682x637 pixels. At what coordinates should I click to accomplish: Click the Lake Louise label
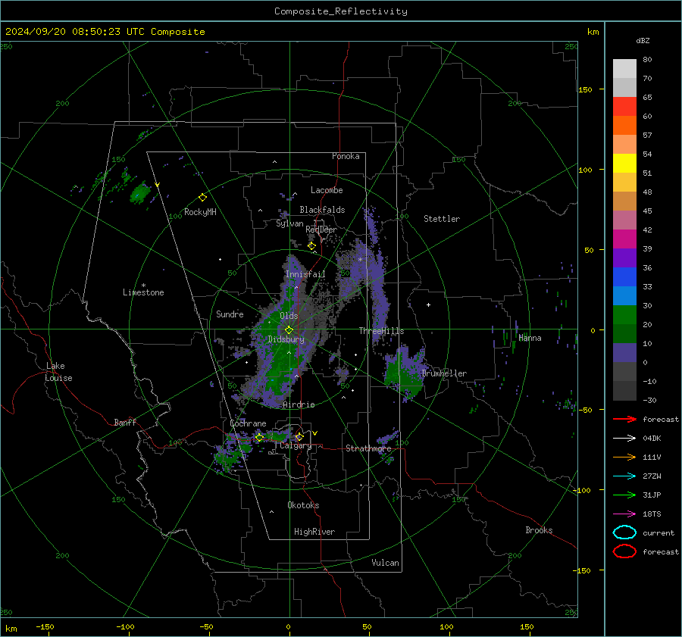click(x=58, y=372)
